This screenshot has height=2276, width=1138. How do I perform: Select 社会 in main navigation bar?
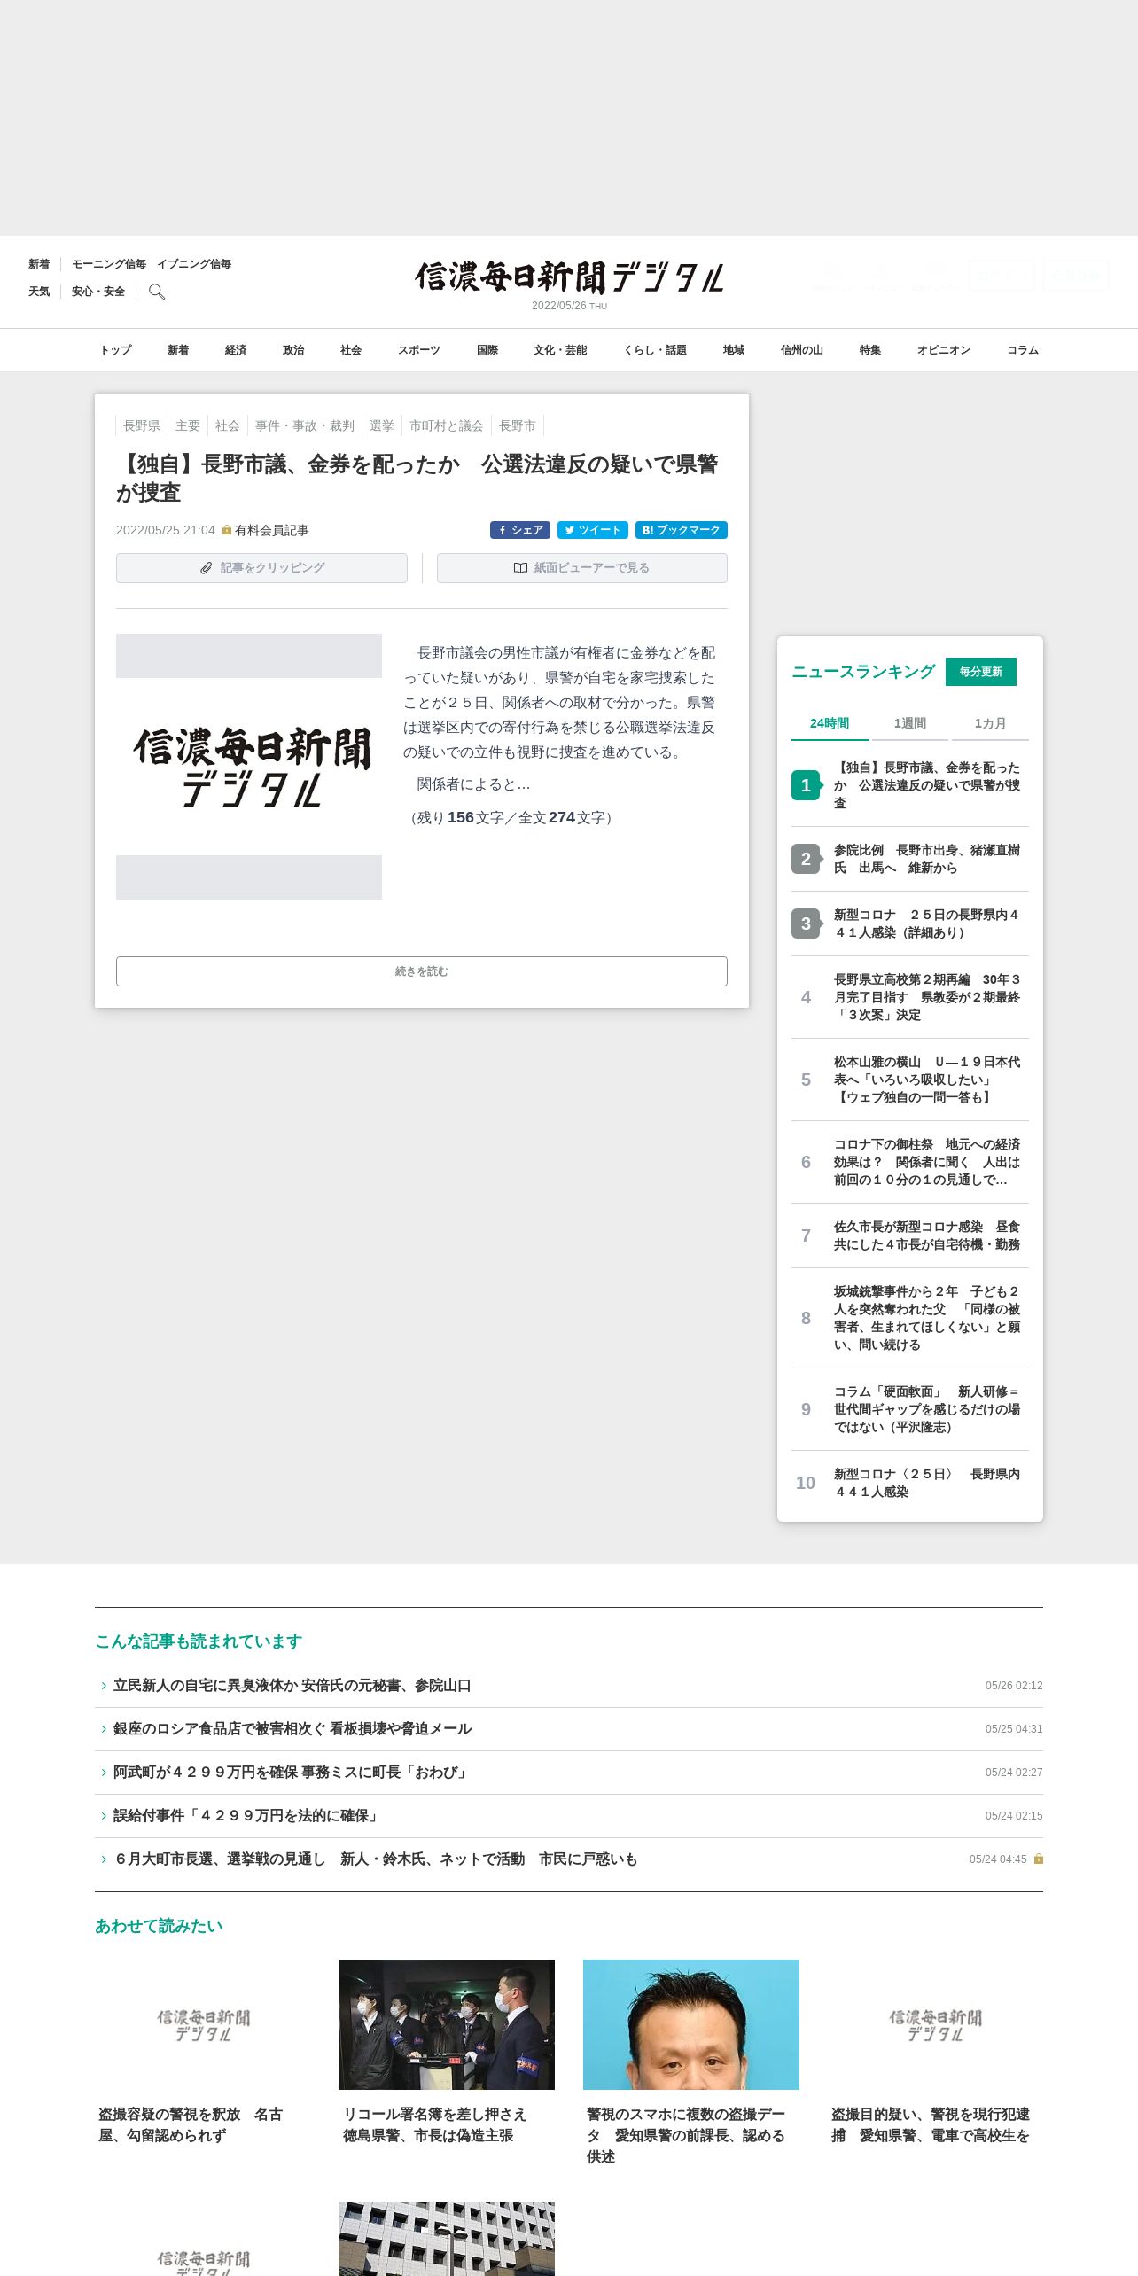click(351, 350)
